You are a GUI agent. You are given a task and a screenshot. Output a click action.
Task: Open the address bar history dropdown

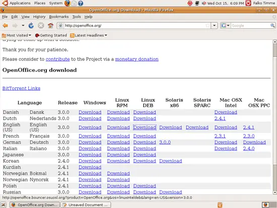pos(214,26)
